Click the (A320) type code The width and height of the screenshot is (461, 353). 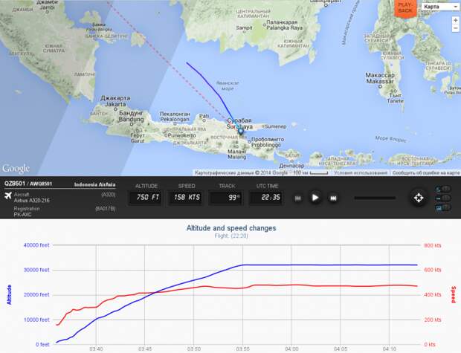pyautogui.click(x=109, y=195)
